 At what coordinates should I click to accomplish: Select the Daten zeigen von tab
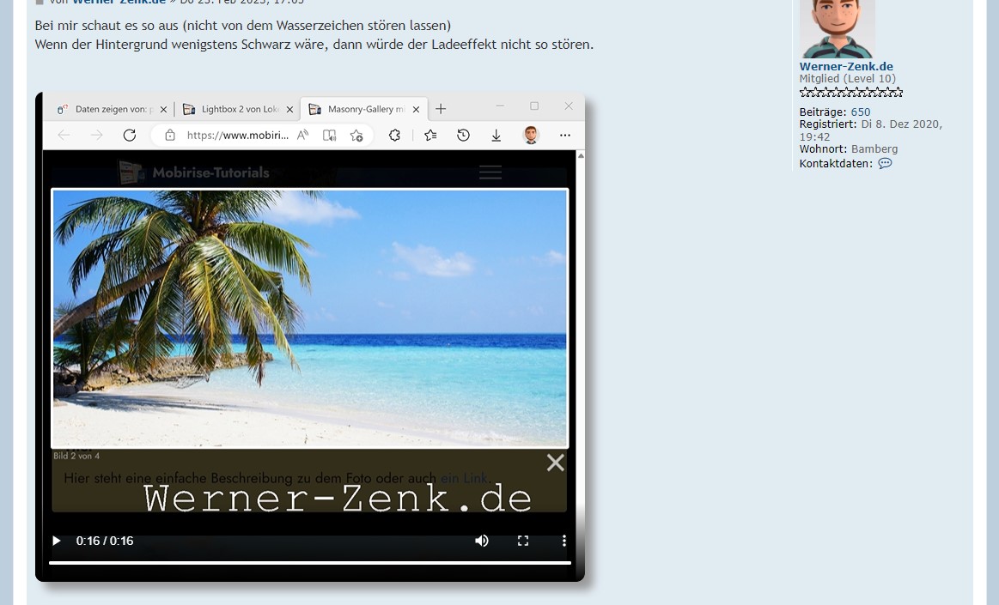(x=112, y=110)
